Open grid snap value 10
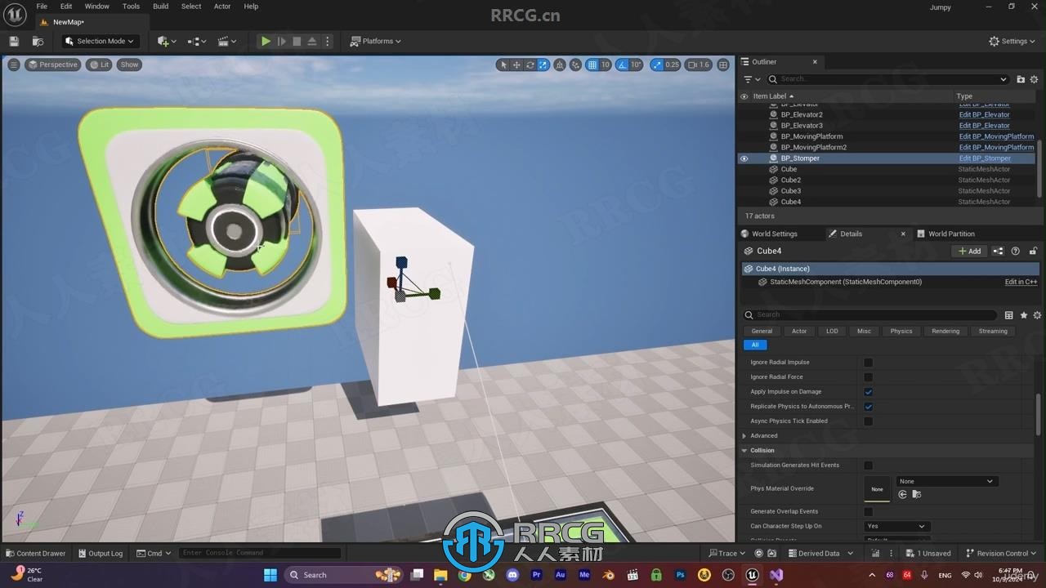Screen dimensions: 1046x588 point(606,65)
